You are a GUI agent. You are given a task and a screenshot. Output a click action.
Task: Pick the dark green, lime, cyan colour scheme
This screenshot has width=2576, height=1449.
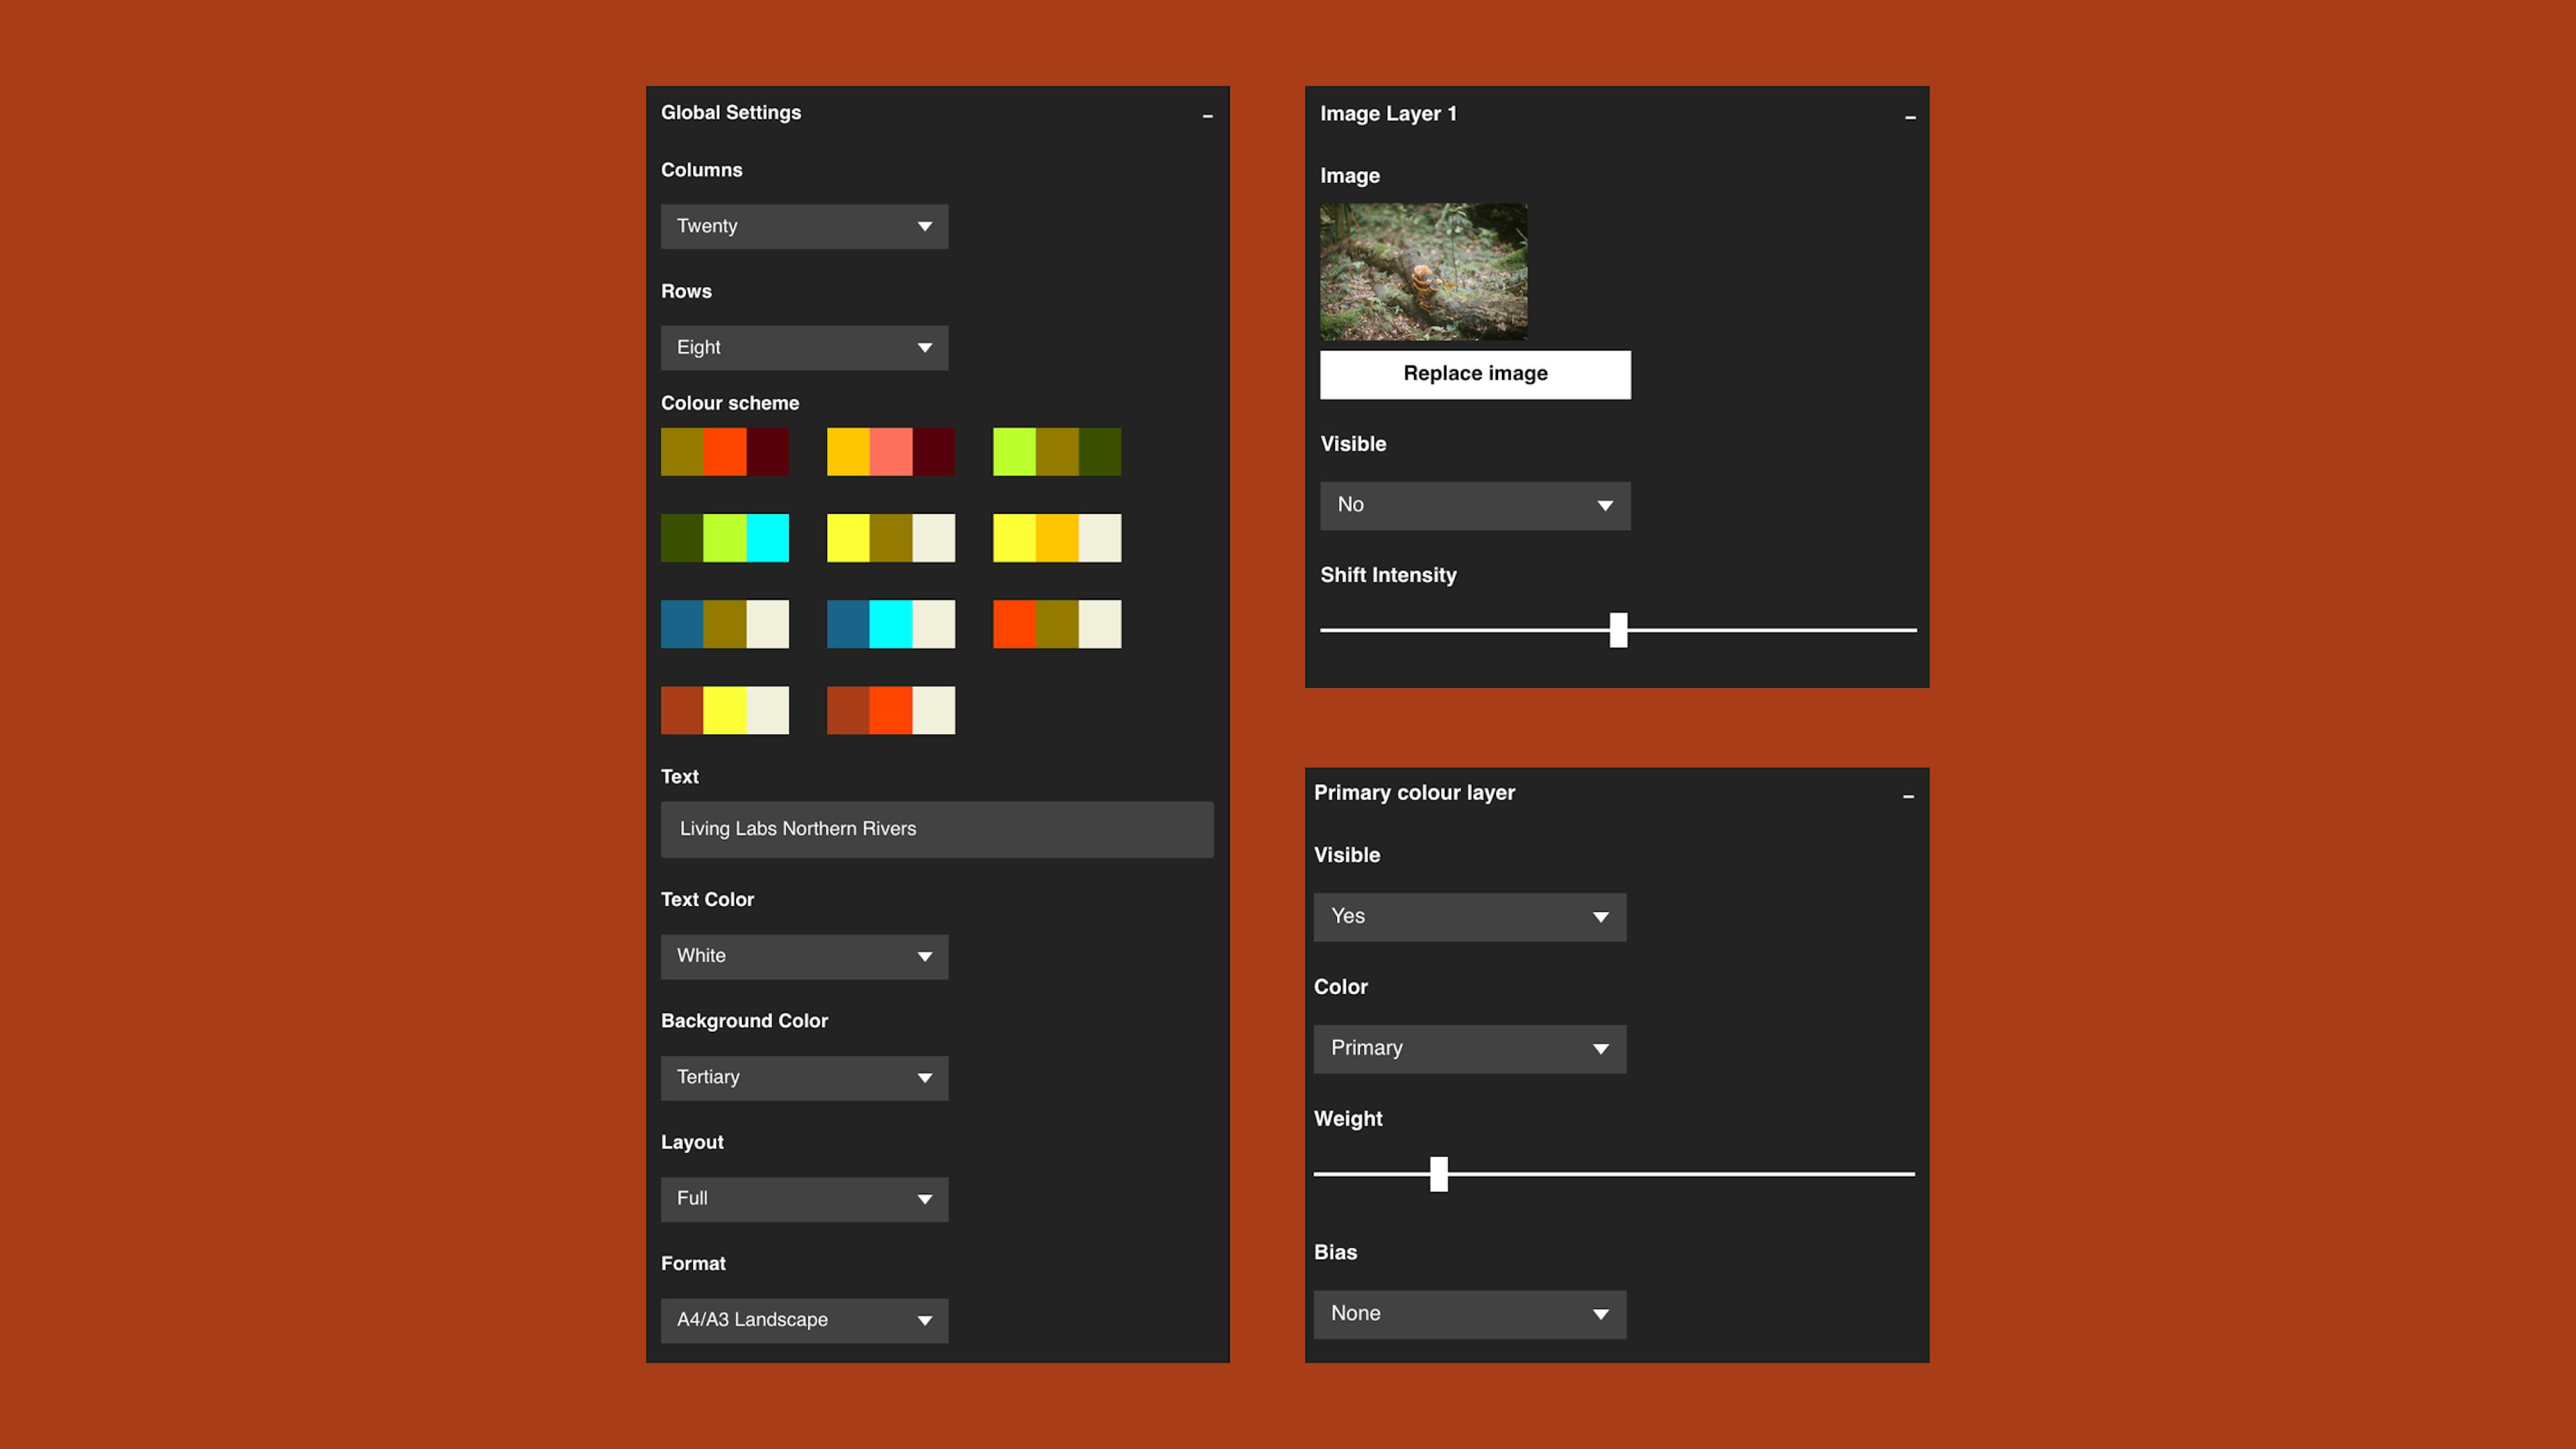click(724, 537)
